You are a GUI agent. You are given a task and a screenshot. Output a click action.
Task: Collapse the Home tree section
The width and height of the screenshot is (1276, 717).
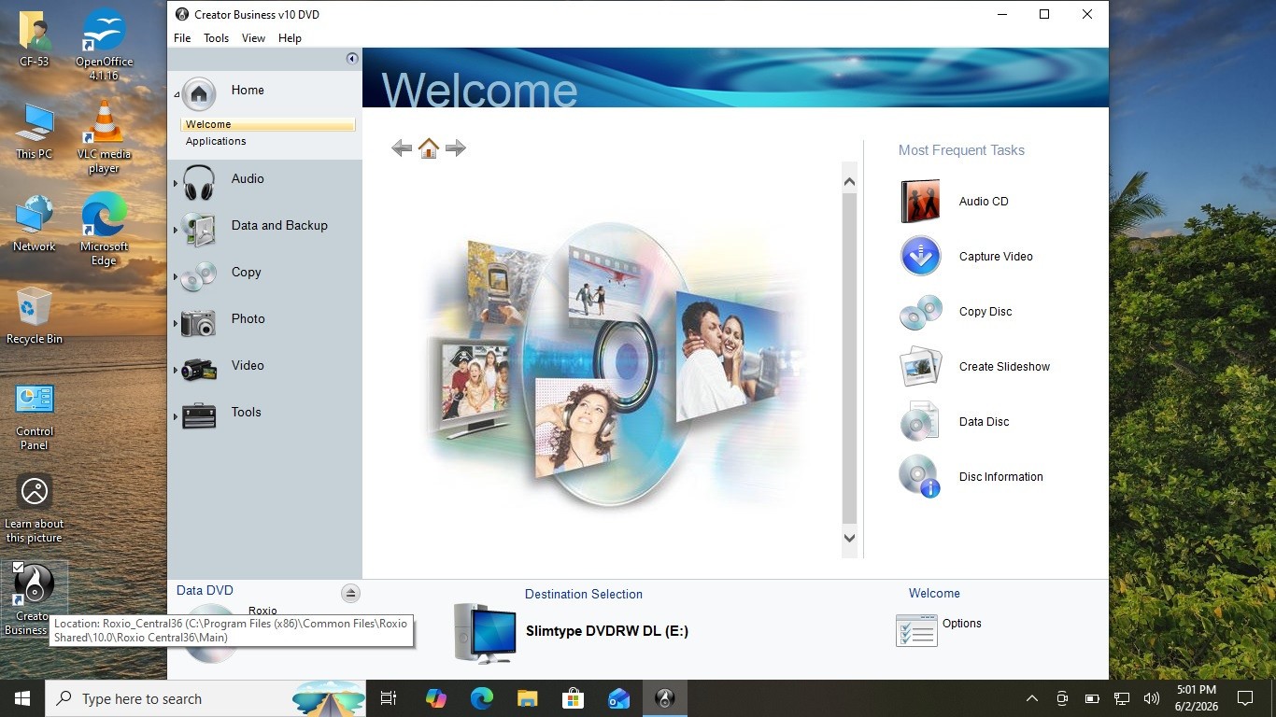tap(176, 95)
